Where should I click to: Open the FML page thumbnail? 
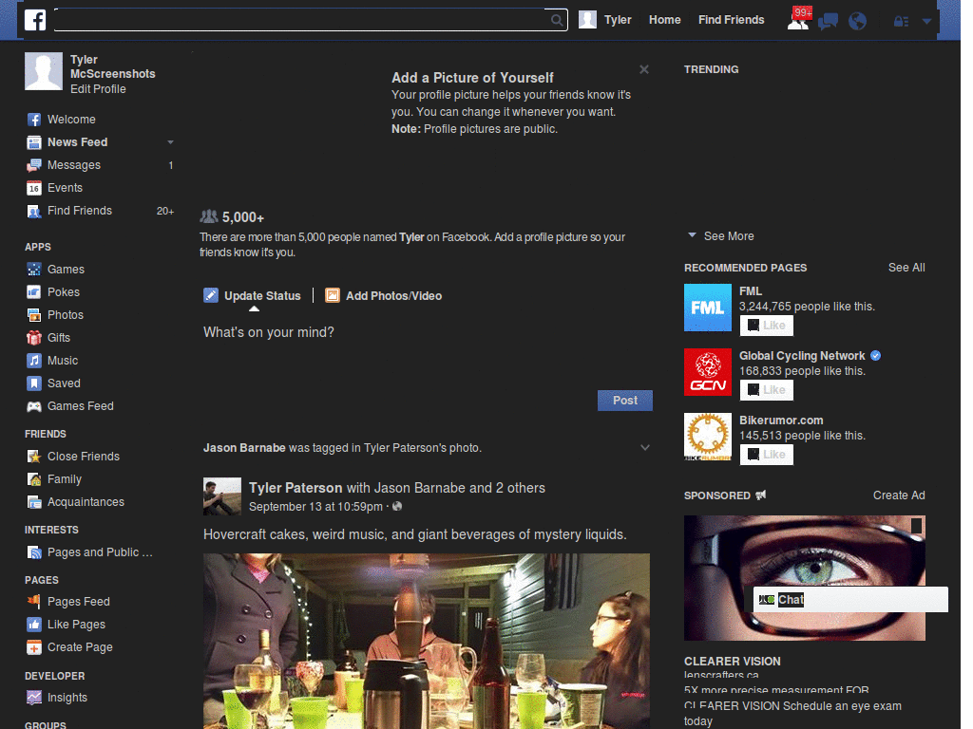pyautogui.click(x=707, y=308)
